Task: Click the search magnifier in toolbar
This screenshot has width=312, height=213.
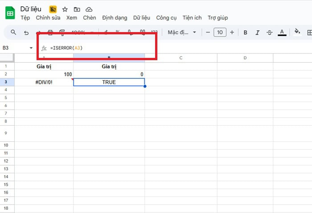Action: tap(13, 33)
